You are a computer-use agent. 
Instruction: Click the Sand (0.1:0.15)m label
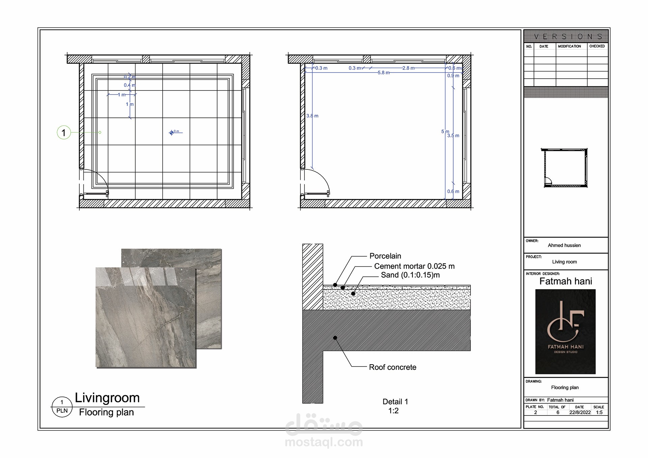tap(410, 275)
